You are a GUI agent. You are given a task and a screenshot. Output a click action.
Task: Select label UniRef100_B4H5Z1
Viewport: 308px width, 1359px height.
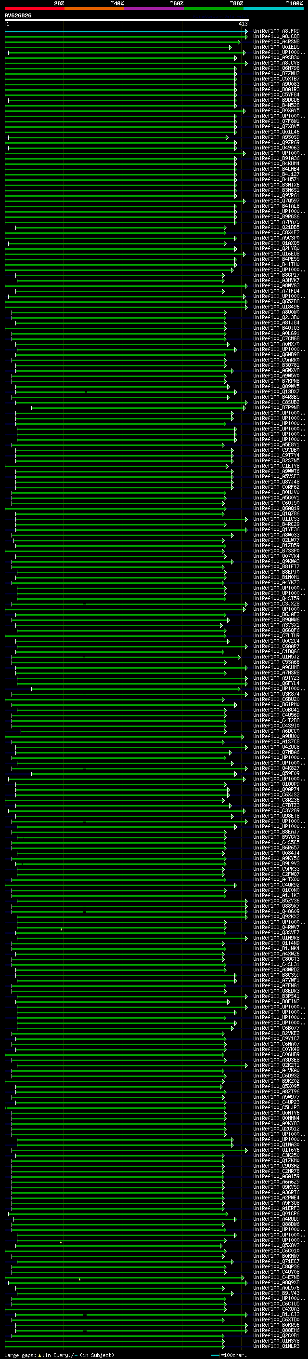pyautogui.click(x=276, y=179)
